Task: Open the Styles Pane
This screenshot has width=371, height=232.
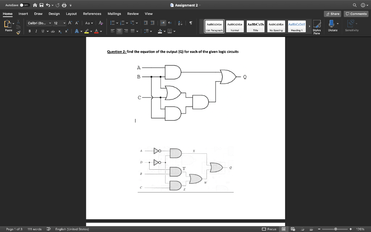Action: 317,26
